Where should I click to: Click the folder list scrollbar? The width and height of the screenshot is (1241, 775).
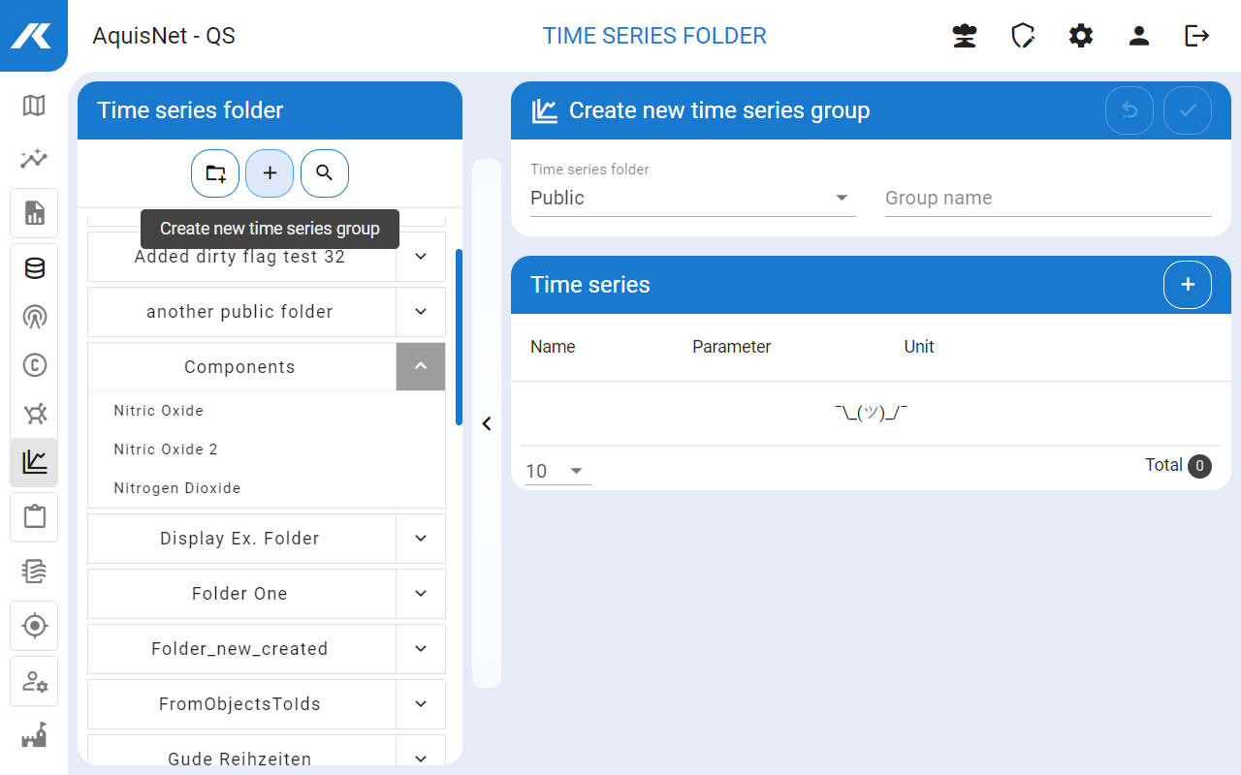[x=459, y=336]
